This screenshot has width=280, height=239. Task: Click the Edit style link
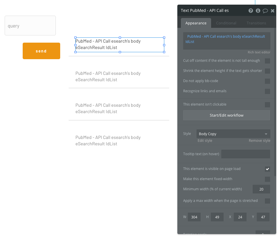tap(205, 140)
